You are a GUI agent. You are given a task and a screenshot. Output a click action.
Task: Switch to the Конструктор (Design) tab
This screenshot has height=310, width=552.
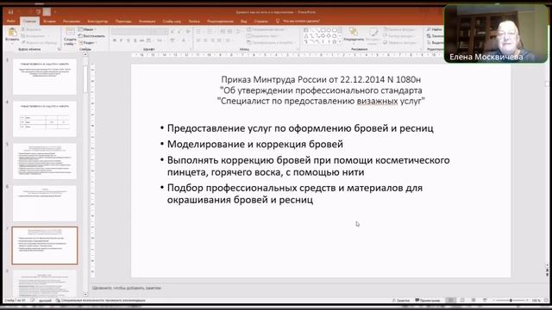point(97,22)
